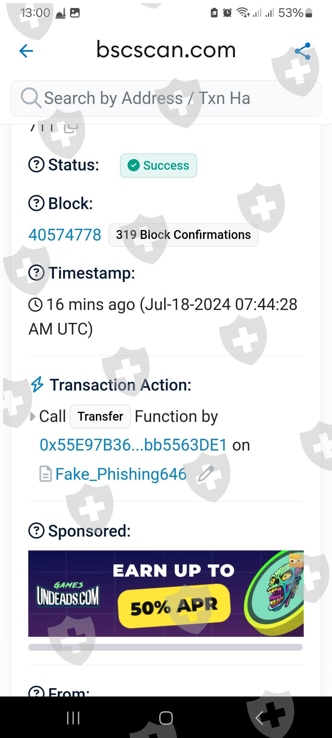Edit the Fake_Phishing646 name tag
This screenshot has width=332, height=738.
pos(206,474)
